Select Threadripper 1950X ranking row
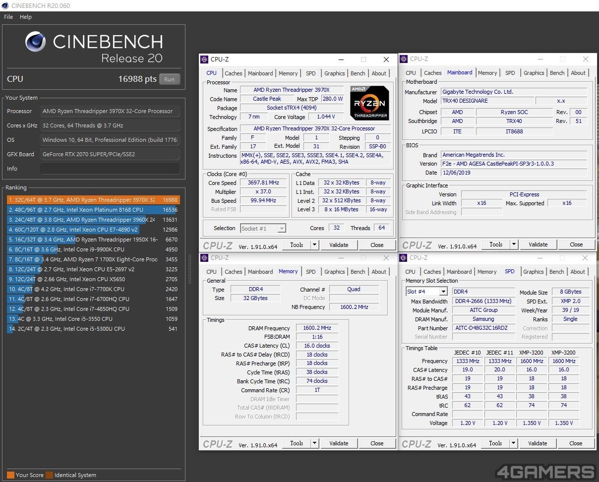599x482 pixels. 93,240
